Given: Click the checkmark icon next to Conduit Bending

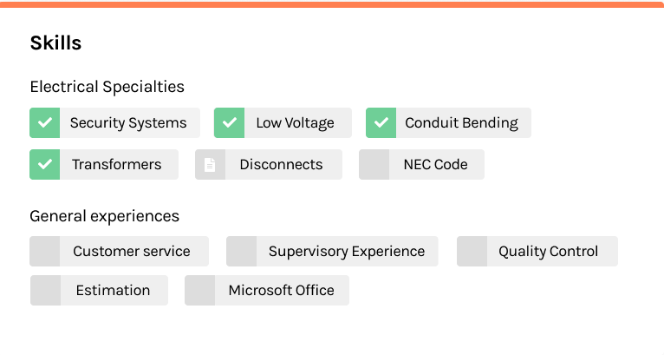Looking at the screenshot, I should click(381, 122).
